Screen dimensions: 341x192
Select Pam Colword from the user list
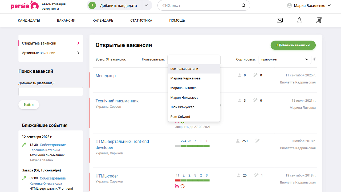point(180,117)
